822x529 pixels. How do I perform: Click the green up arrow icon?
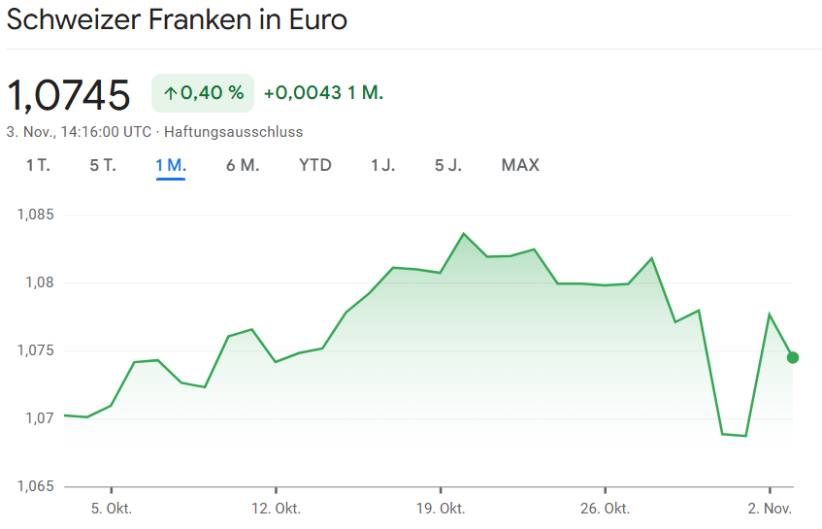(x=170, y=93)
